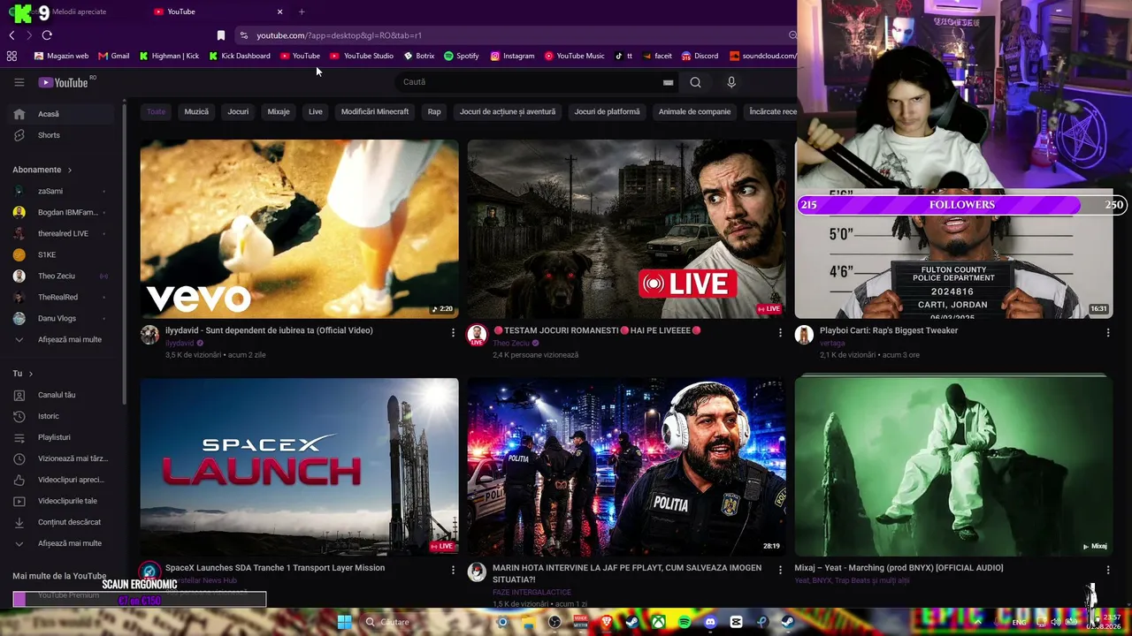The width and height of the screenshot is (1132, 636).
Task: Open Canalul tău in the sidebar
Action: pos(62,395)
